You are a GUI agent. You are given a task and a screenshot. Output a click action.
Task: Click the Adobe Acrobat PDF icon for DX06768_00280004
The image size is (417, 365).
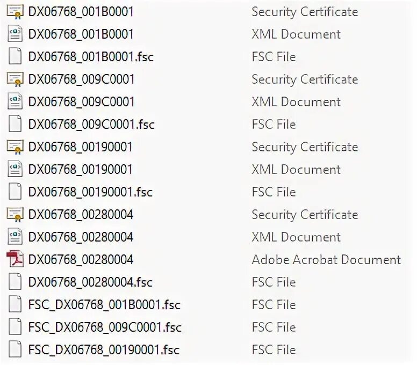[15, 259]
